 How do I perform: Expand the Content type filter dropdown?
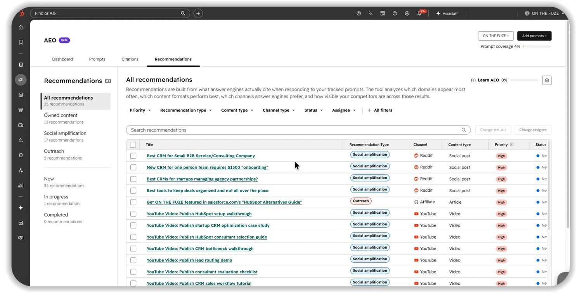pos(237,110)
